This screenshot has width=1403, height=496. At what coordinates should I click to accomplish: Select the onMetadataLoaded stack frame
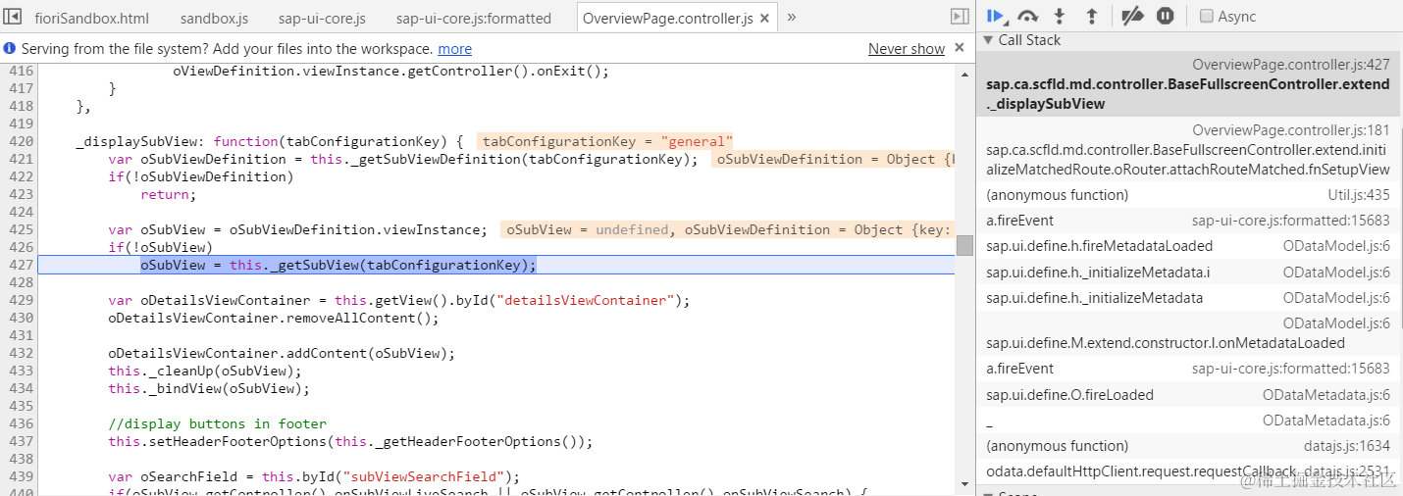click(x=1188, y=333)
